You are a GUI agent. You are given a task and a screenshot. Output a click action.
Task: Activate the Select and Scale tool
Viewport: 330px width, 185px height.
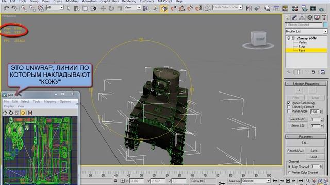[x=119, y=8]
